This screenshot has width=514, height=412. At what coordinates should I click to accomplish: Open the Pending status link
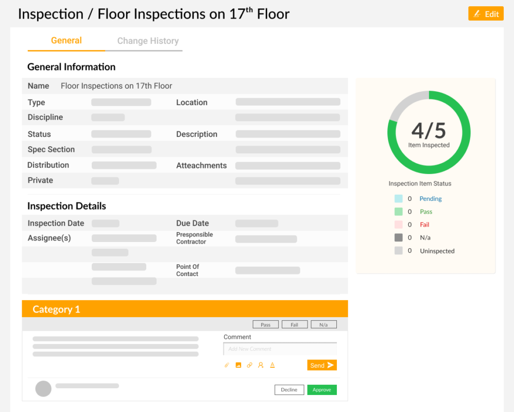pyautogui.click(x=431, y=199)
